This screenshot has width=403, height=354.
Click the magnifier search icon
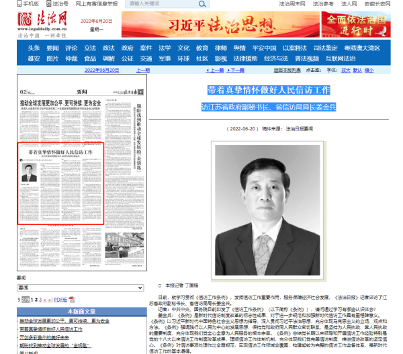[202, 4]
